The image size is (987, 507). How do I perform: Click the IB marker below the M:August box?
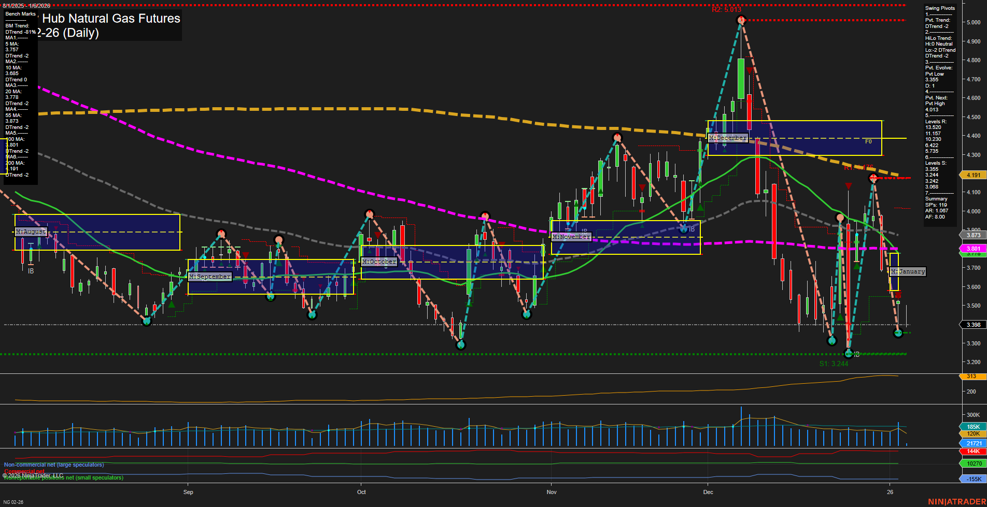pos(31,270)
